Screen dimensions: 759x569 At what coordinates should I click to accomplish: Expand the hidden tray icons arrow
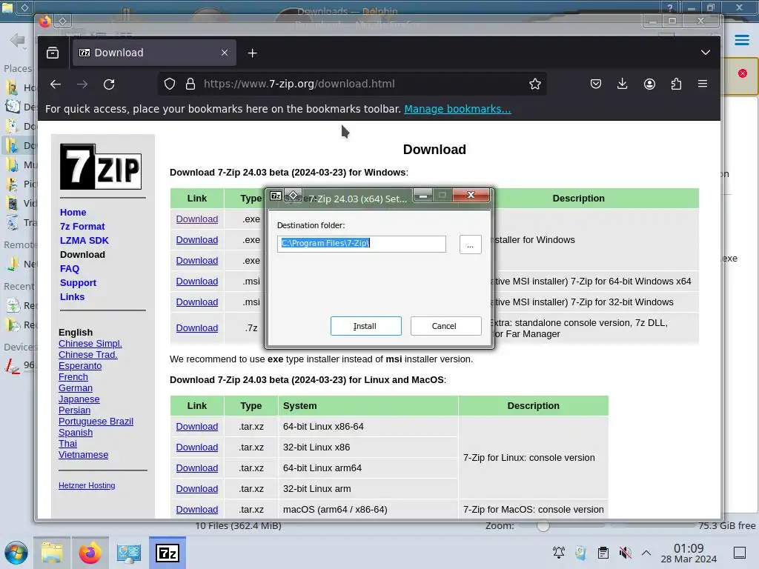pyautogui.click(x=646, y=553)
